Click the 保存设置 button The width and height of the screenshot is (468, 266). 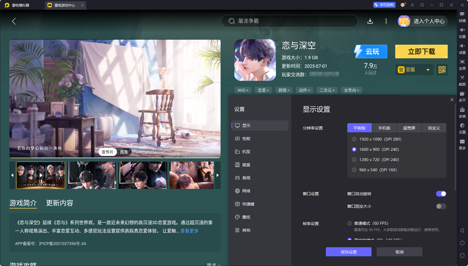click(x=348, y=252)
